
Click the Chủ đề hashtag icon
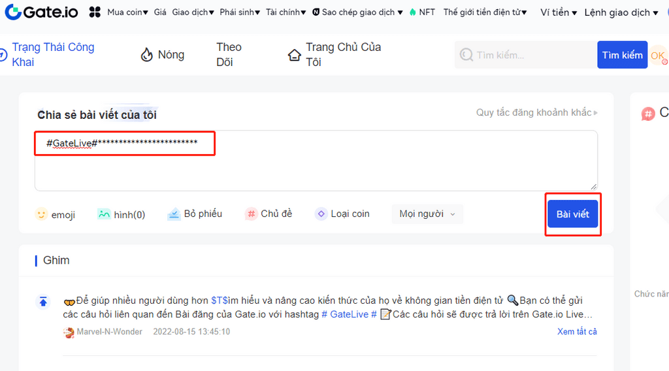click(x=251, y=214)
